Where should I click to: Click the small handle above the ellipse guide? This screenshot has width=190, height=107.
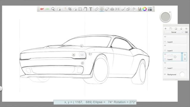coord(82,46)
